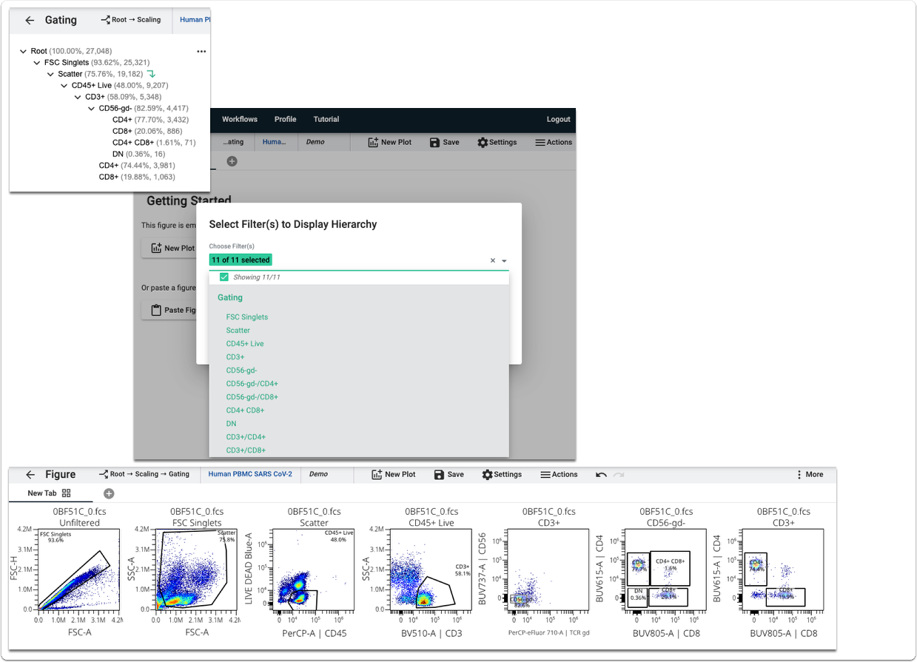Image resolution: width=917 pixels, height=662 pixels.
Task: Open the Tutorial menu item
Action: pyautogui.click(x=326, y=119)
